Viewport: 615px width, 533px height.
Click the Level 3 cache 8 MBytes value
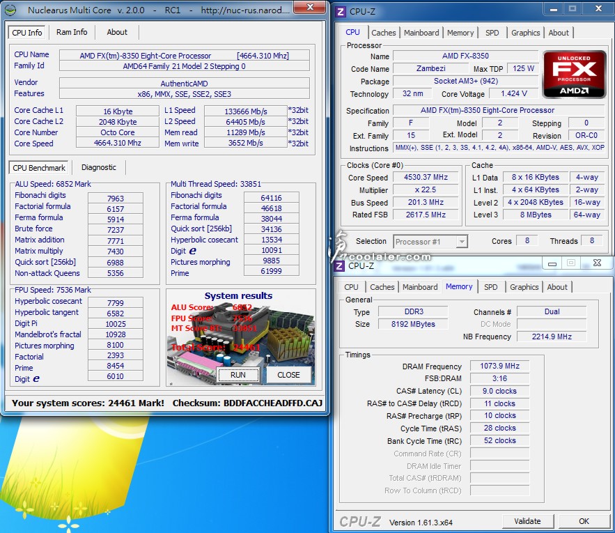coord(536,215)
